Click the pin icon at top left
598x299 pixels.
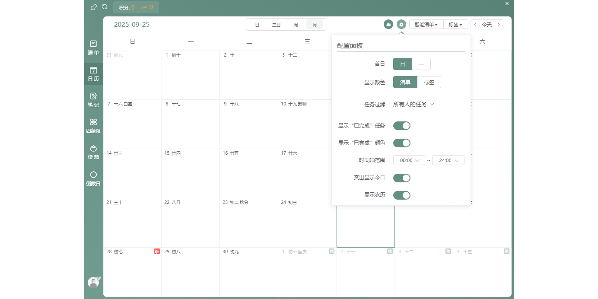click(93, 7)
